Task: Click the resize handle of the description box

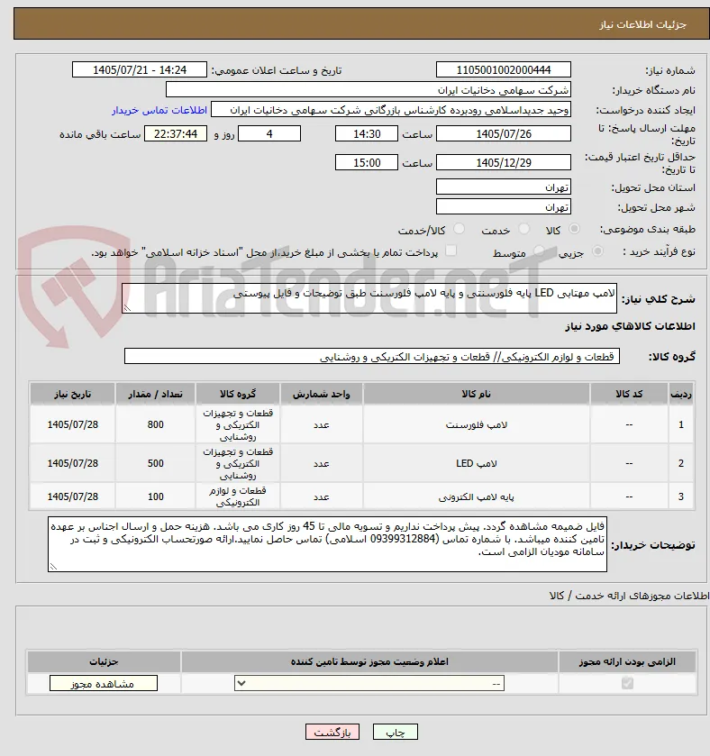Action: click(127, 308)
